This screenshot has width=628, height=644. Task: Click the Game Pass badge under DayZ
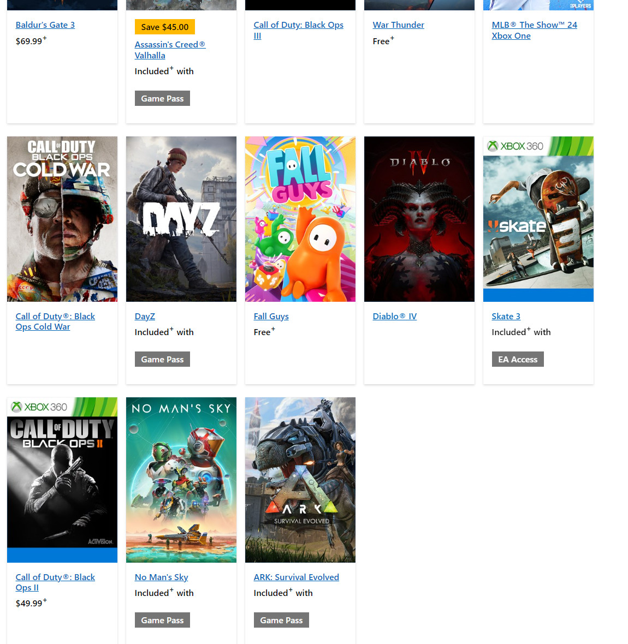[x=162, y=359]
